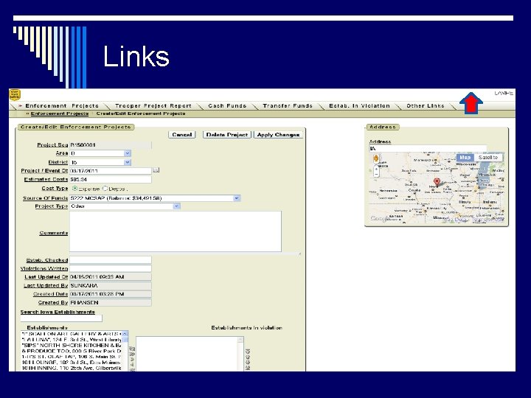Screen dimensions: 531x398
Task: Click the Search Iowa Establishments box
Action: coord(61,318)
